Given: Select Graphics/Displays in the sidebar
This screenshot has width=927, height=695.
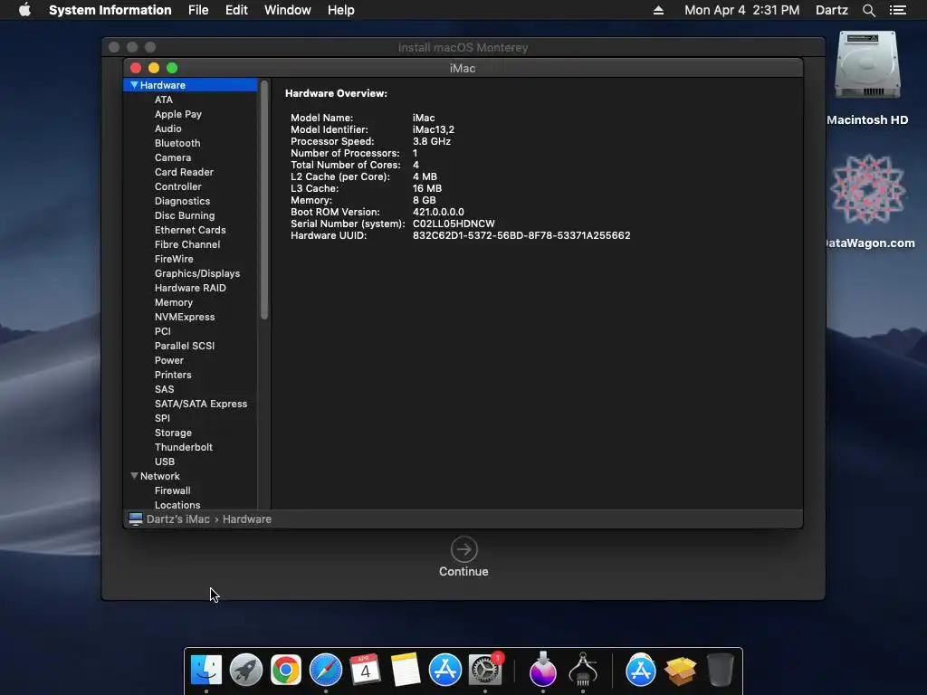Looking at the screenshot, I should point(196,273).
